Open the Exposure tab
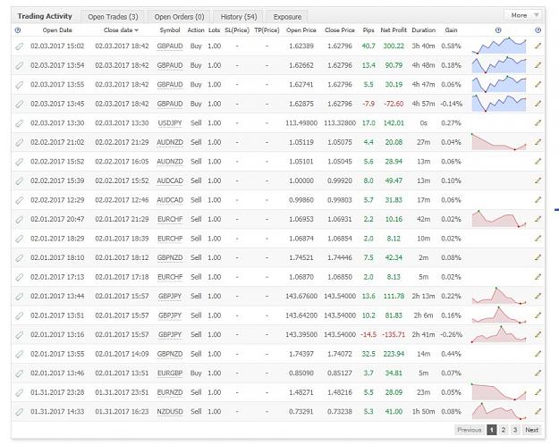Image resolution: width=559 pixels, height=445 pixels. pos(287,17)
